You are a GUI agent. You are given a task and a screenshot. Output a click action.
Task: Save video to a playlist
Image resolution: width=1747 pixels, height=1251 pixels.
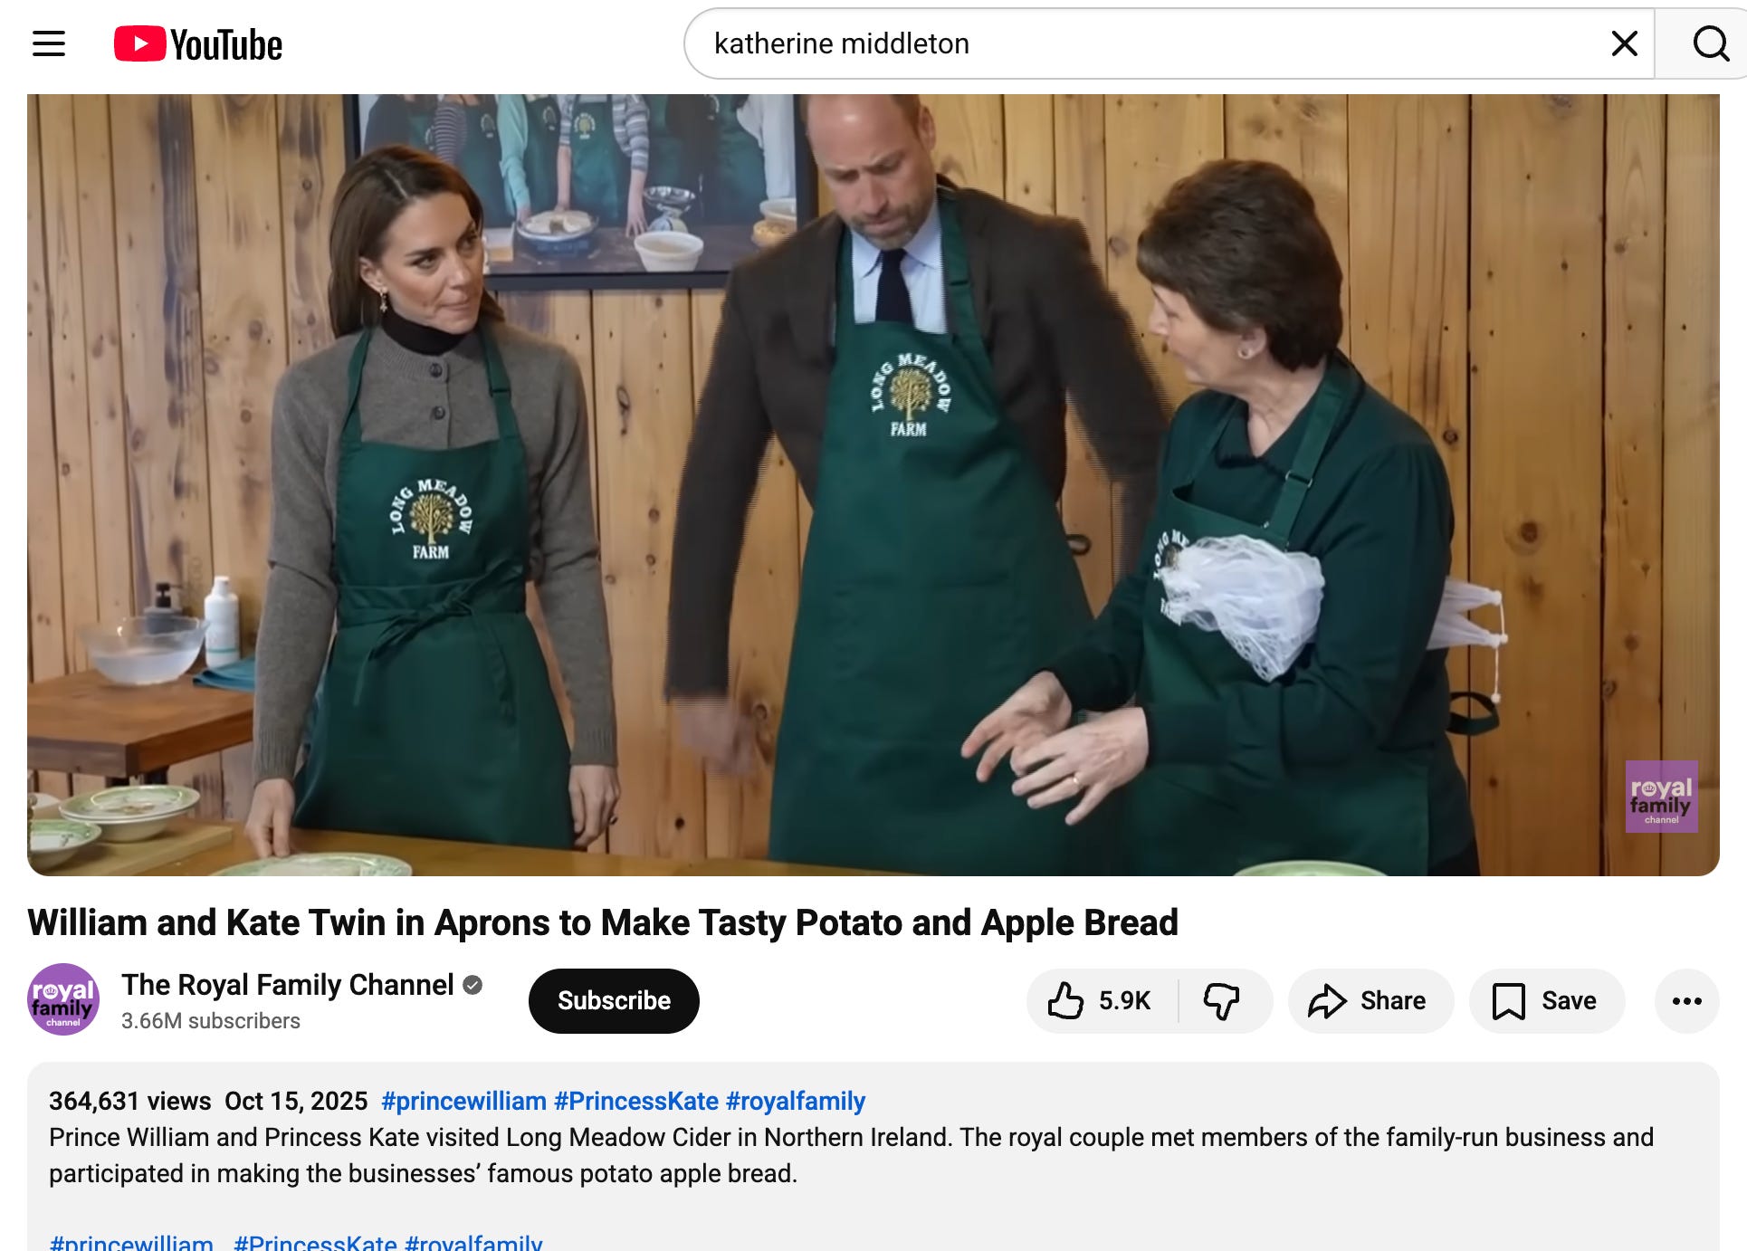pyautogui.click(x=1546, y=1000)
